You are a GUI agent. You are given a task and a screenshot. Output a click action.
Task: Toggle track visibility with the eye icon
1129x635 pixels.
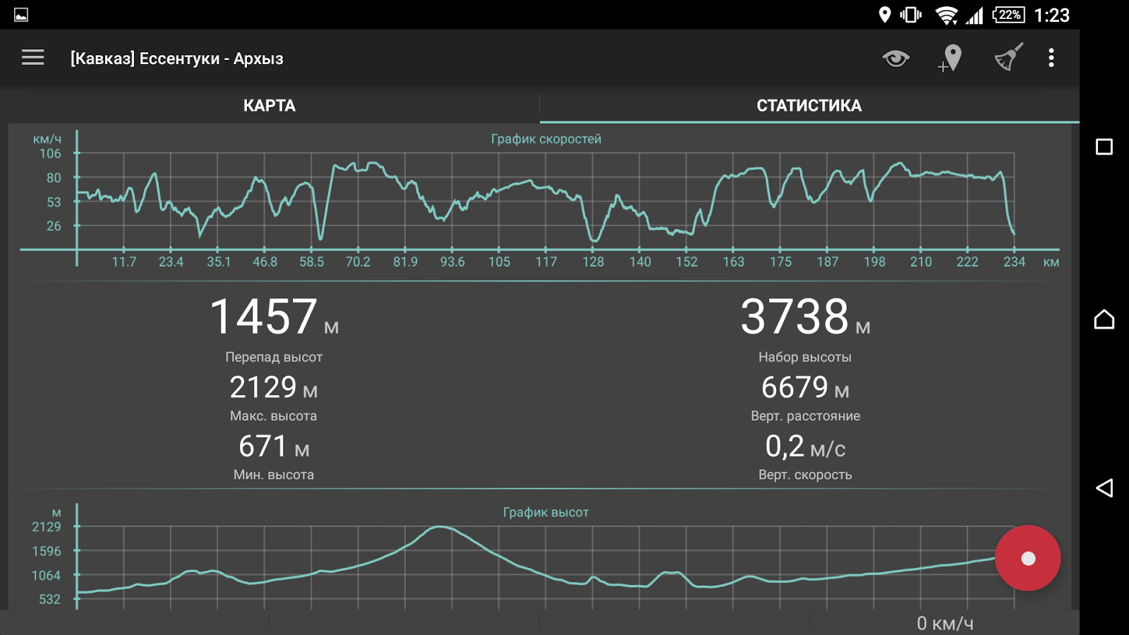pyautogui.click(x=895, y=58)
